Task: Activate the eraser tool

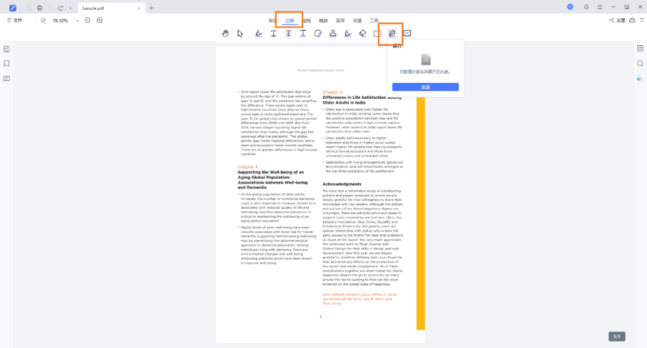Action: coord(362,33)
